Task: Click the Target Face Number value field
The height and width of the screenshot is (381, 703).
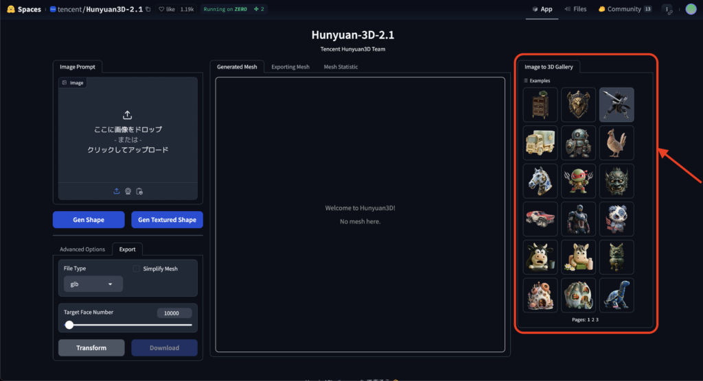Action: click(174, 313)
